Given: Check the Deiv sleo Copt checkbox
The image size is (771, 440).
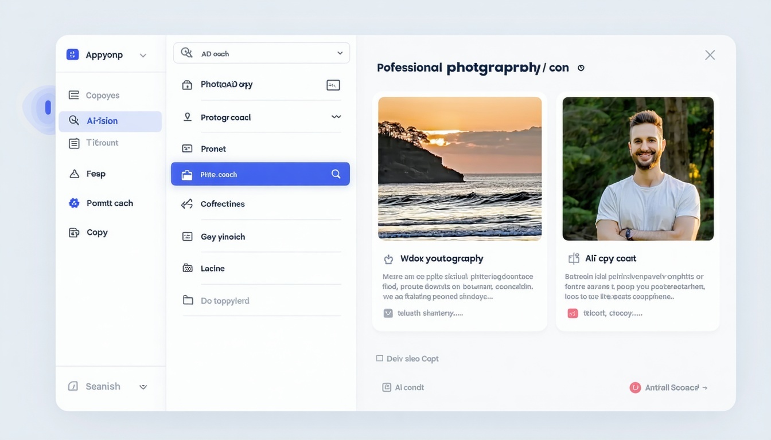Looking at the screenshot, I should click(380, 357).
